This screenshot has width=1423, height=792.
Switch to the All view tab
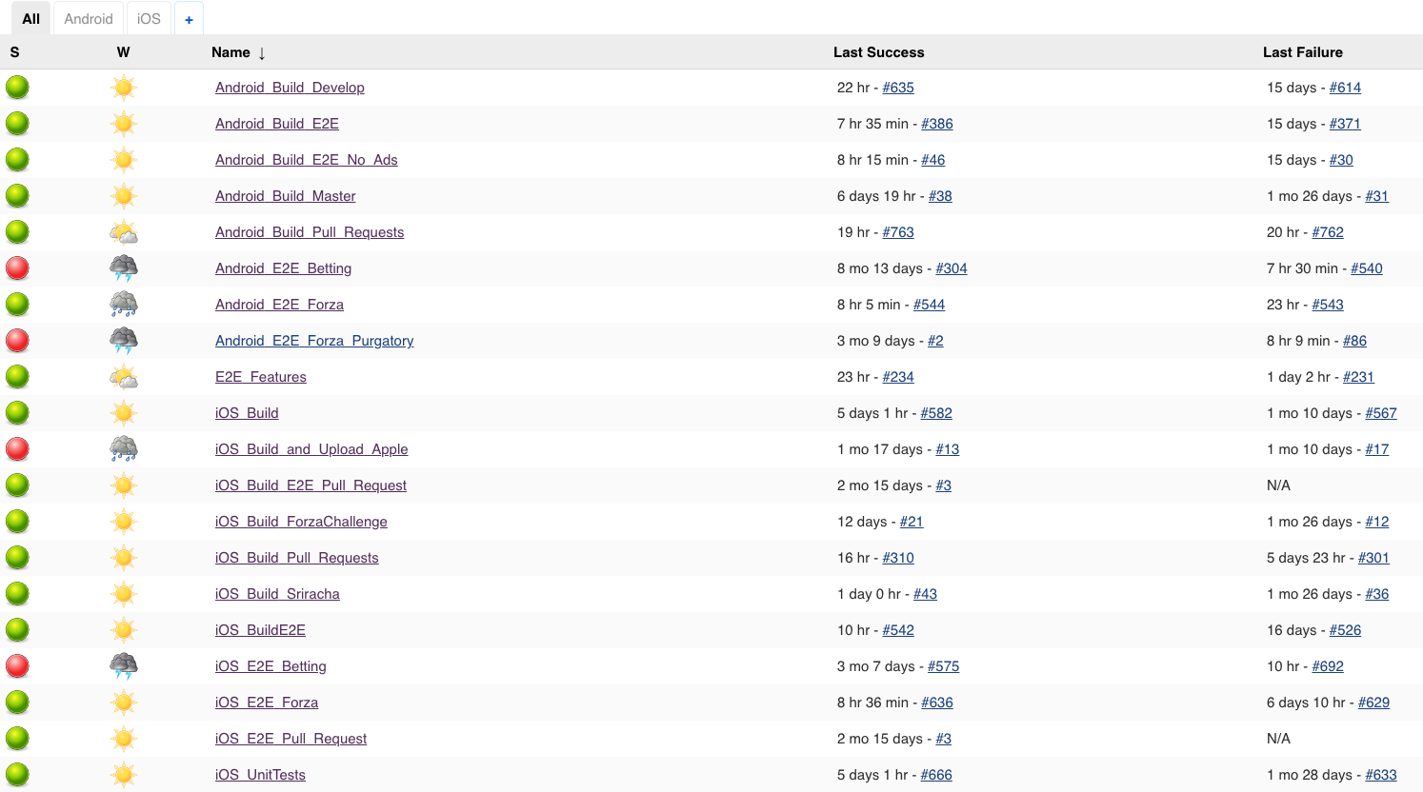(x=31, y=18)
